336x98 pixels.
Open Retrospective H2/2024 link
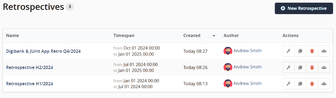(x=30, y=67)
